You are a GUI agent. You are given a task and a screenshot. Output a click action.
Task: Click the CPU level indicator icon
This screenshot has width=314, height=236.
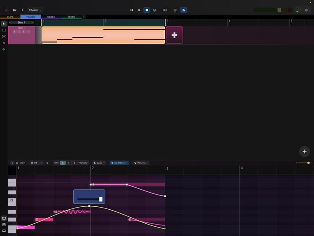pyautogui.click(x=297, y=10)
